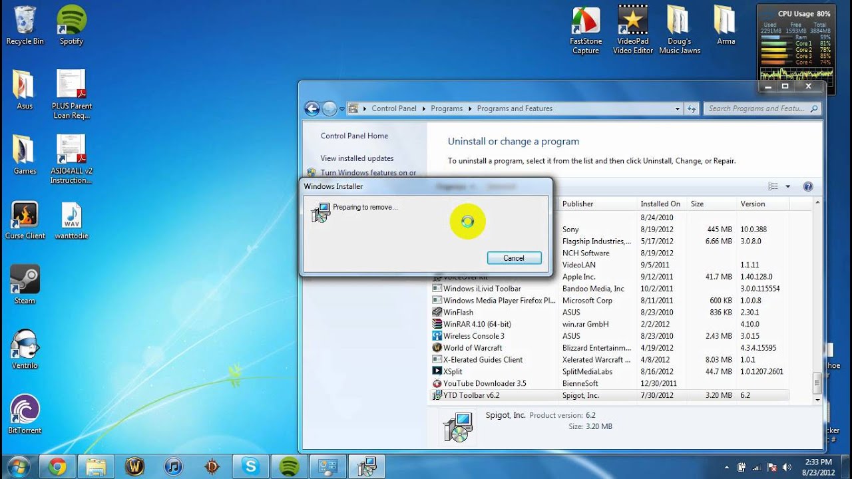Open View installed updates link

point(357,158)
